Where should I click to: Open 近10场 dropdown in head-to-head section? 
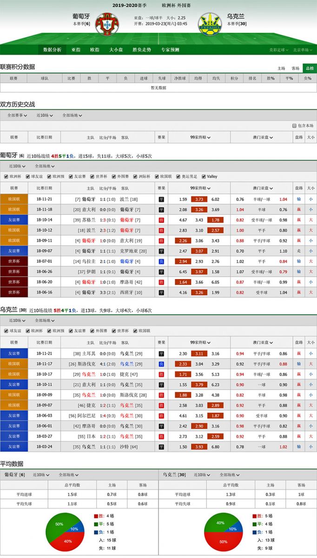[45, 115]
